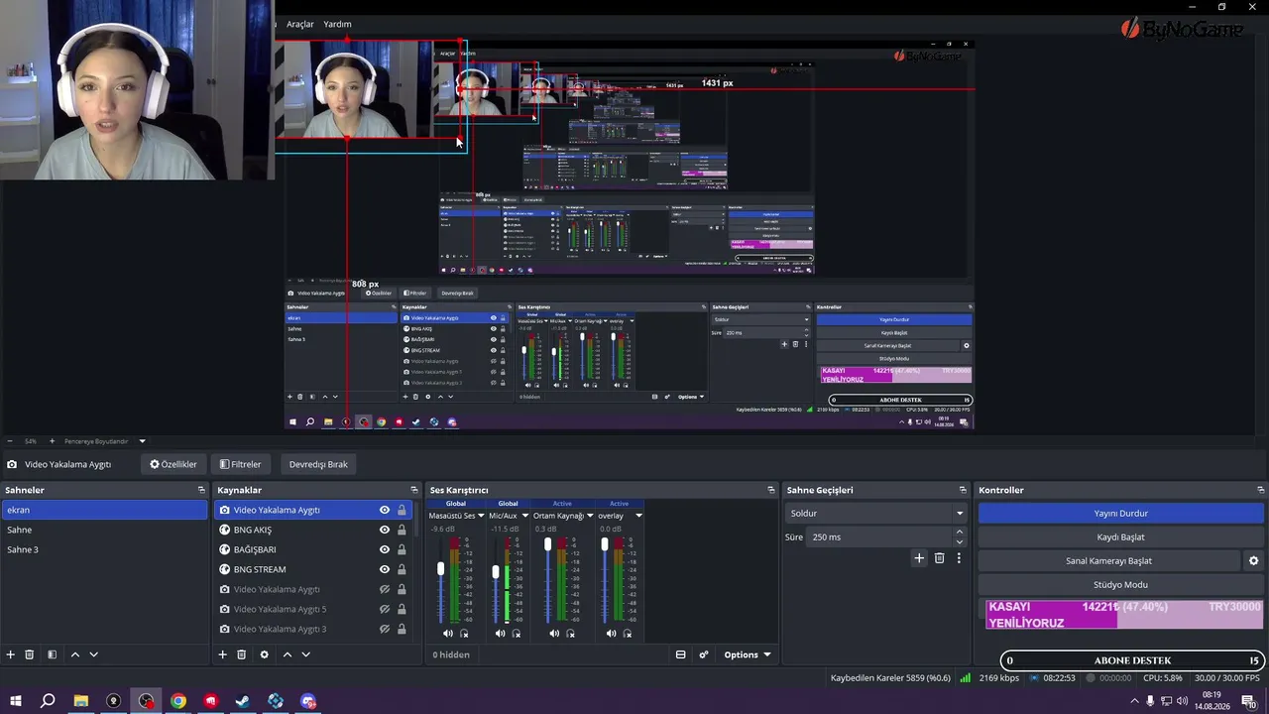Add a new source with the plus icon in Kaynaklar
This screenshot has height=714, width=1269.
pyautogui.click(x=223, y=654)
